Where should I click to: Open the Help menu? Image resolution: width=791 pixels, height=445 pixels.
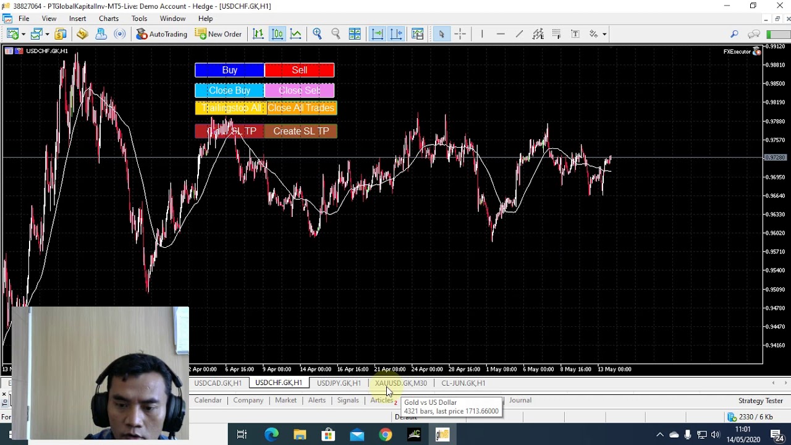205,19
